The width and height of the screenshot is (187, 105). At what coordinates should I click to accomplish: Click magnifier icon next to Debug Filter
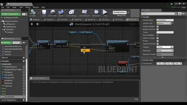click(128, 12)
